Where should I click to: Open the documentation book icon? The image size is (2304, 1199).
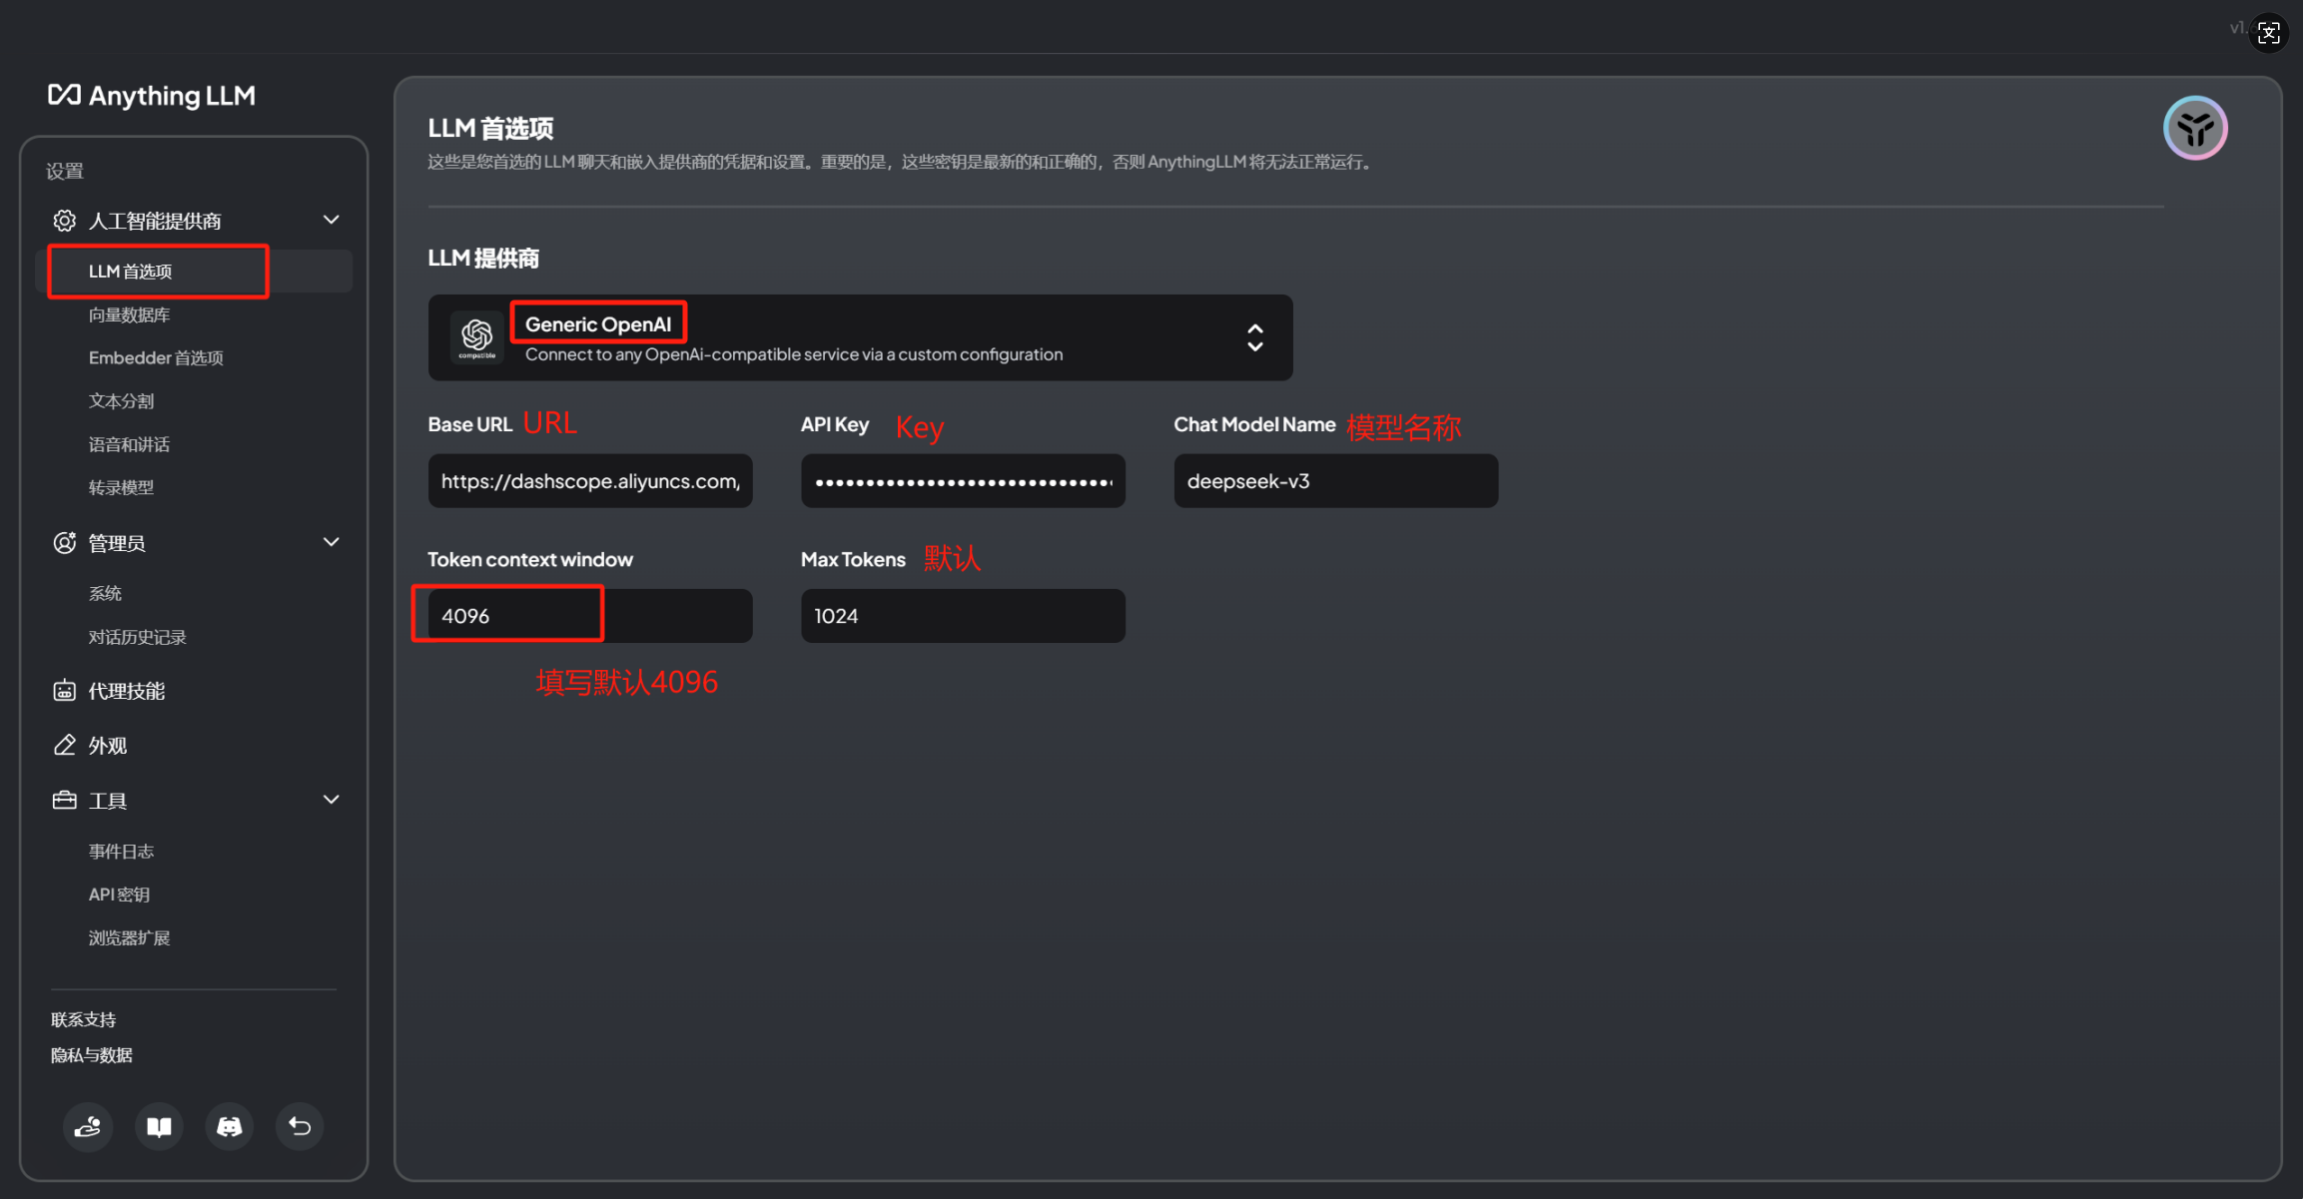pos(159,1126)
